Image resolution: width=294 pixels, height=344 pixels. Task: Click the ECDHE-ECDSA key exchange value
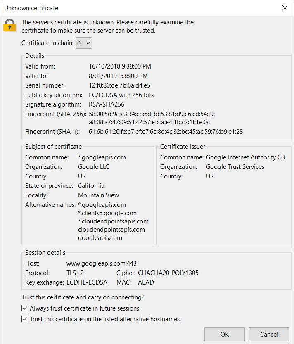tap(87, 282)
